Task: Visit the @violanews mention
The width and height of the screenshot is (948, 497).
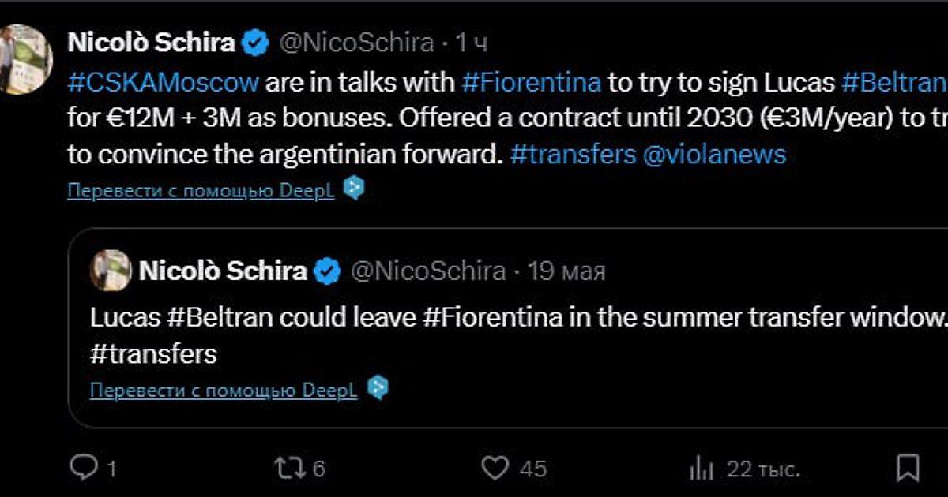Action: pos(715,154)
